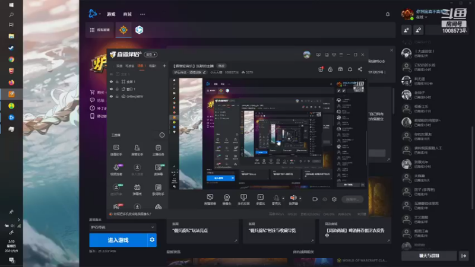Screen dimensions: 475x267
Task: Switch to the second scene tab
Action: pyautogui.click(x=129, y=66)
